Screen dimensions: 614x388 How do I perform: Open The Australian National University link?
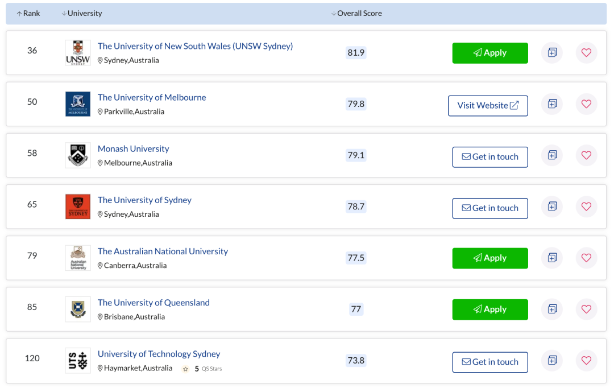pyautogui.click(x=163, y=251)
